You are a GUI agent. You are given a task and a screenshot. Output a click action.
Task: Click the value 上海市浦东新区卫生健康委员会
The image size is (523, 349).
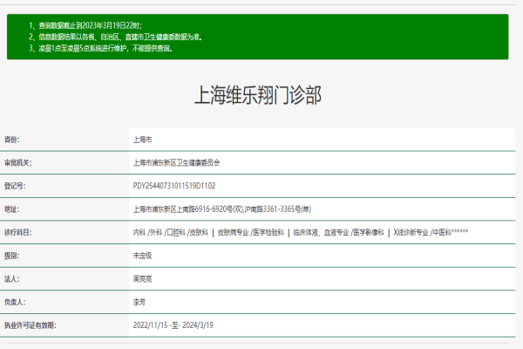[x=176, y=162]
